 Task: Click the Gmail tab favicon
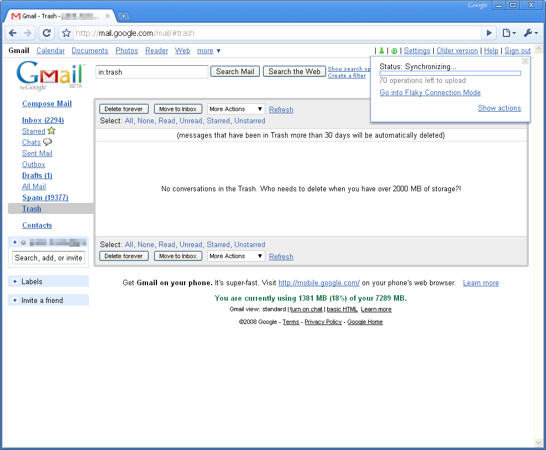tap(15, 16)
